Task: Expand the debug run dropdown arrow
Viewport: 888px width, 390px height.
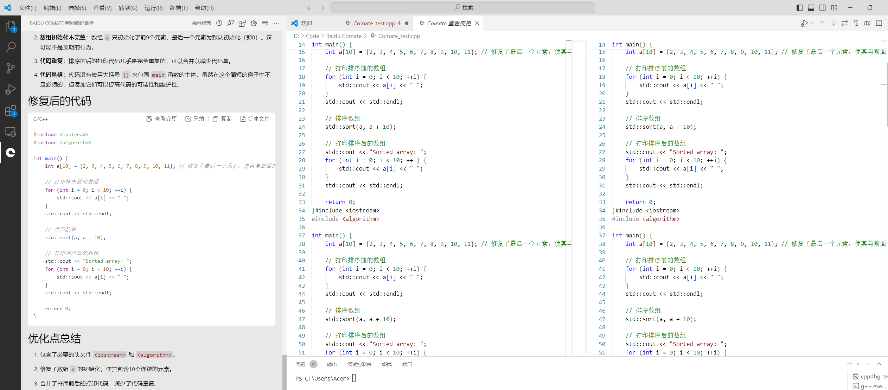Action: [x=811, y=23]
